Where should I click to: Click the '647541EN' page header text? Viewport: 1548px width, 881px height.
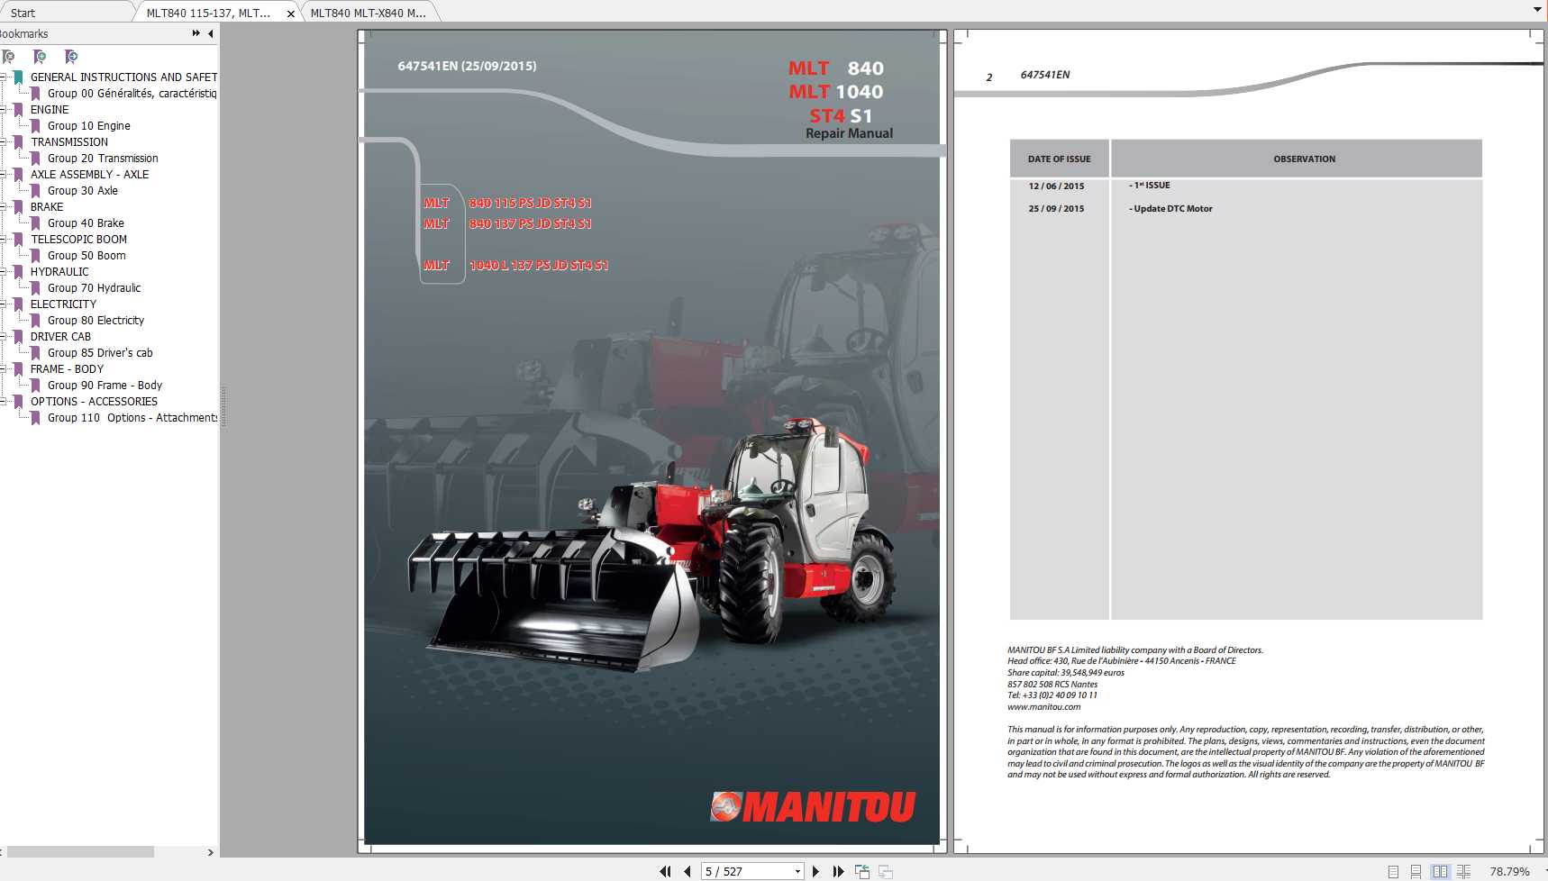tap(1045, 75)
